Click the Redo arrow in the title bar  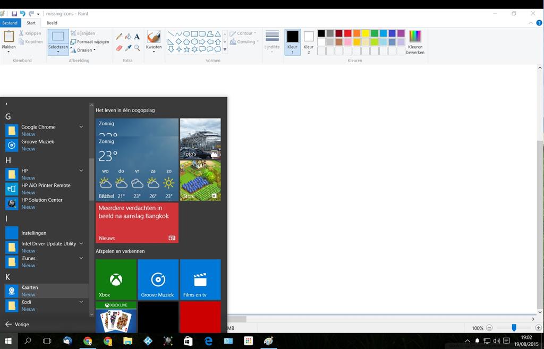click(x=31, y=13)
